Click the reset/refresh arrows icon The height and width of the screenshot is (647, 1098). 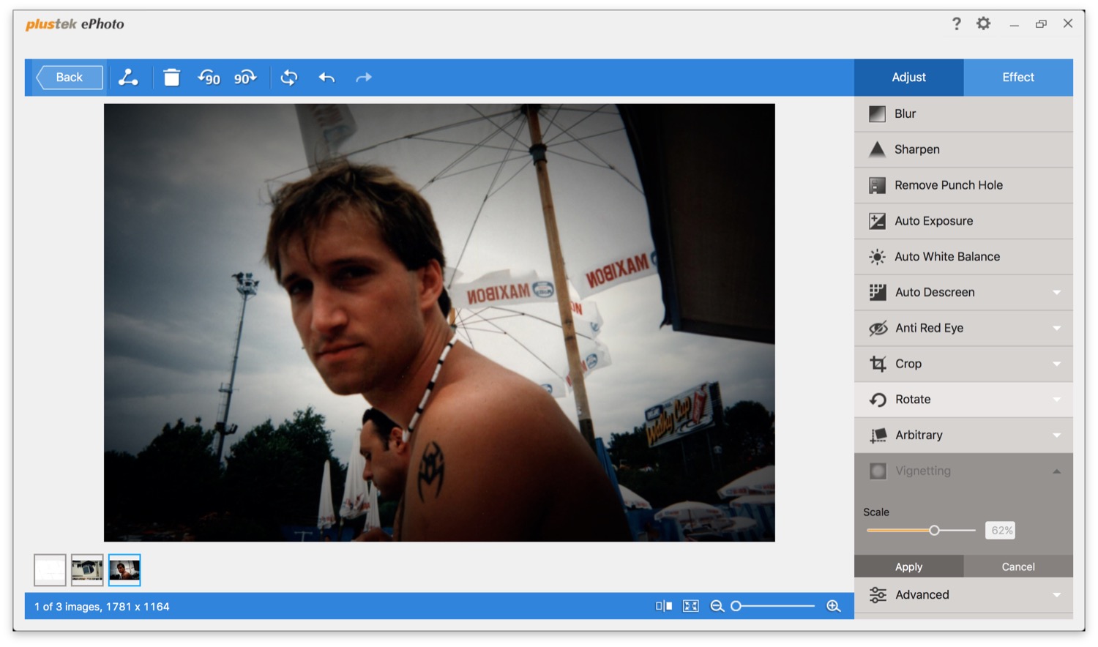click(x=289, y=78)
